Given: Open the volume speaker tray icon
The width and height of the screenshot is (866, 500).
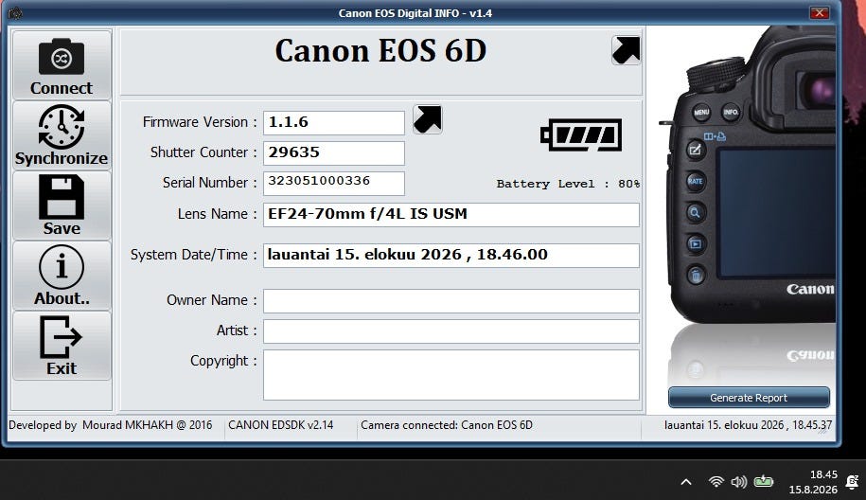Looking at the screenshot, I should pos(739,482).
